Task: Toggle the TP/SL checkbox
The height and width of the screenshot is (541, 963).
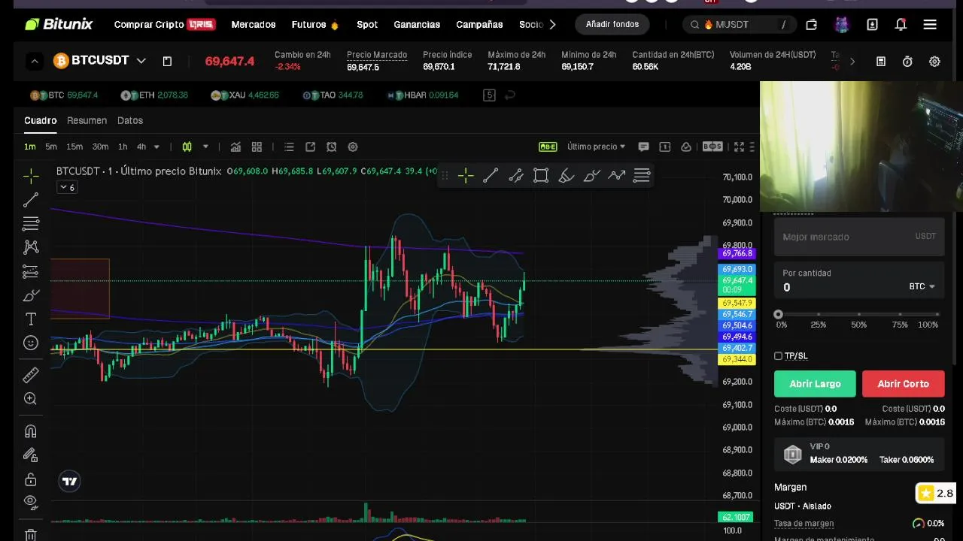Action: pos(778,356)
